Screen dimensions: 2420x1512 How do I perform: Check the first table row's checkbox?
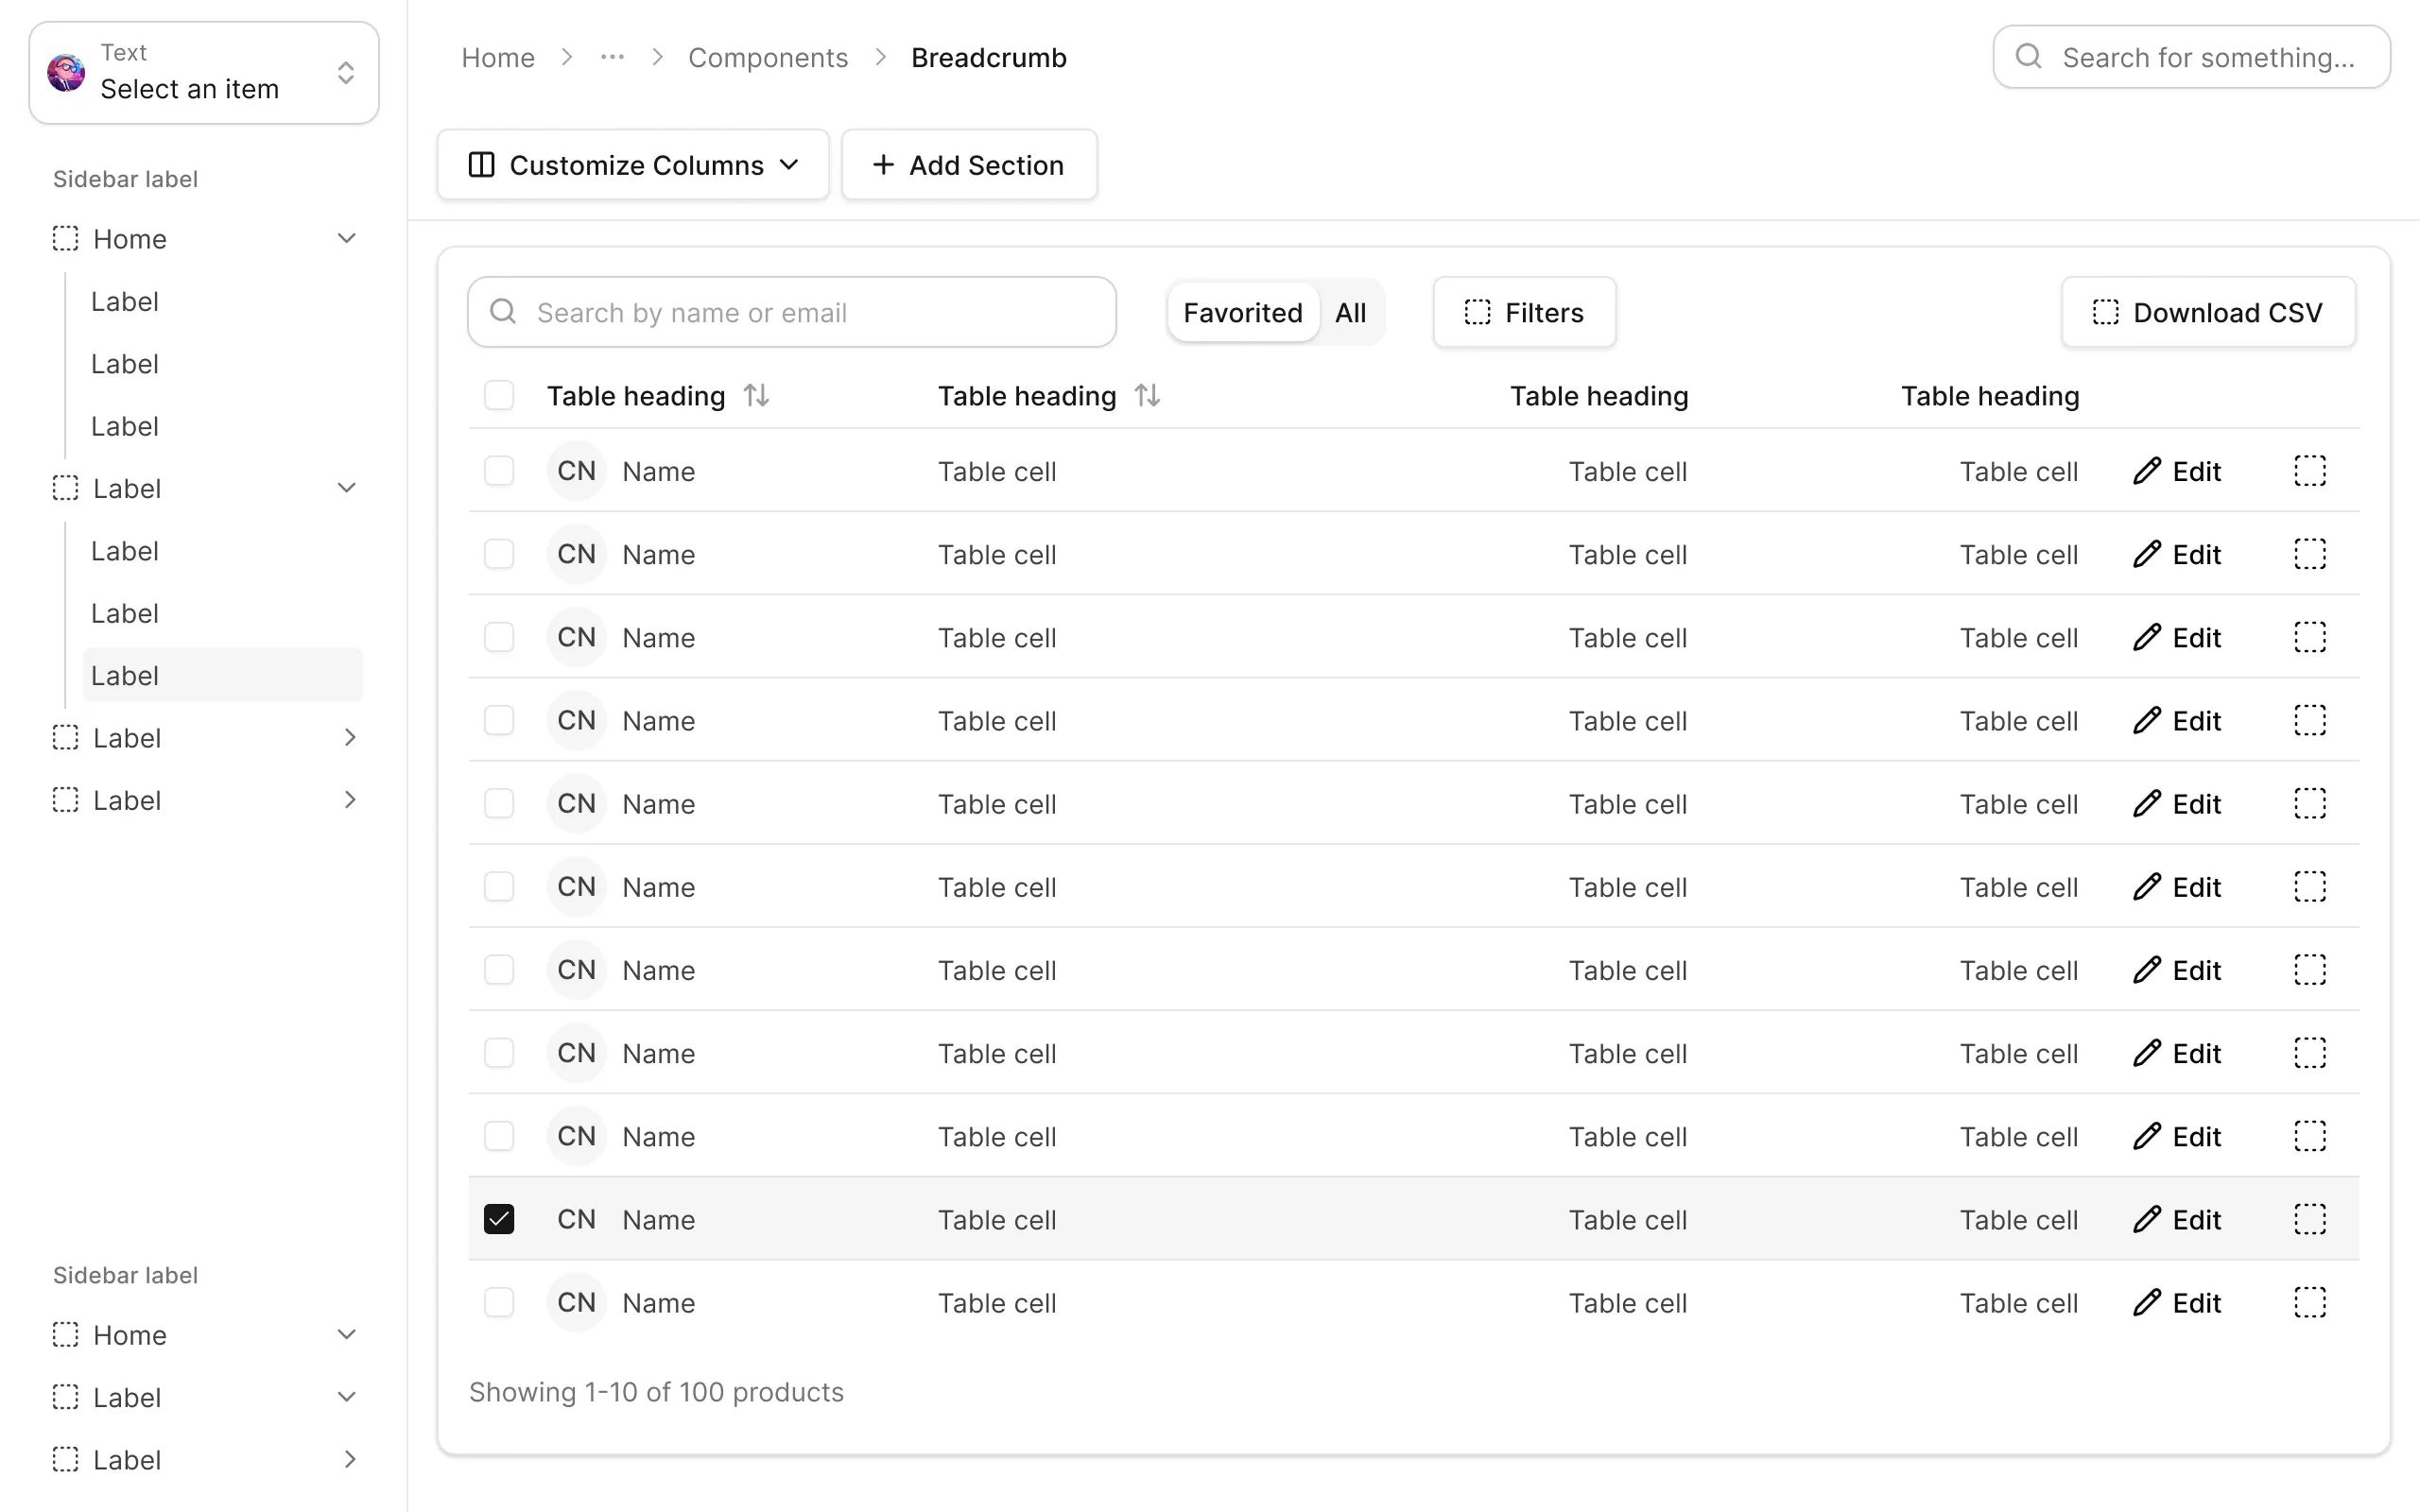click(499, 470)
